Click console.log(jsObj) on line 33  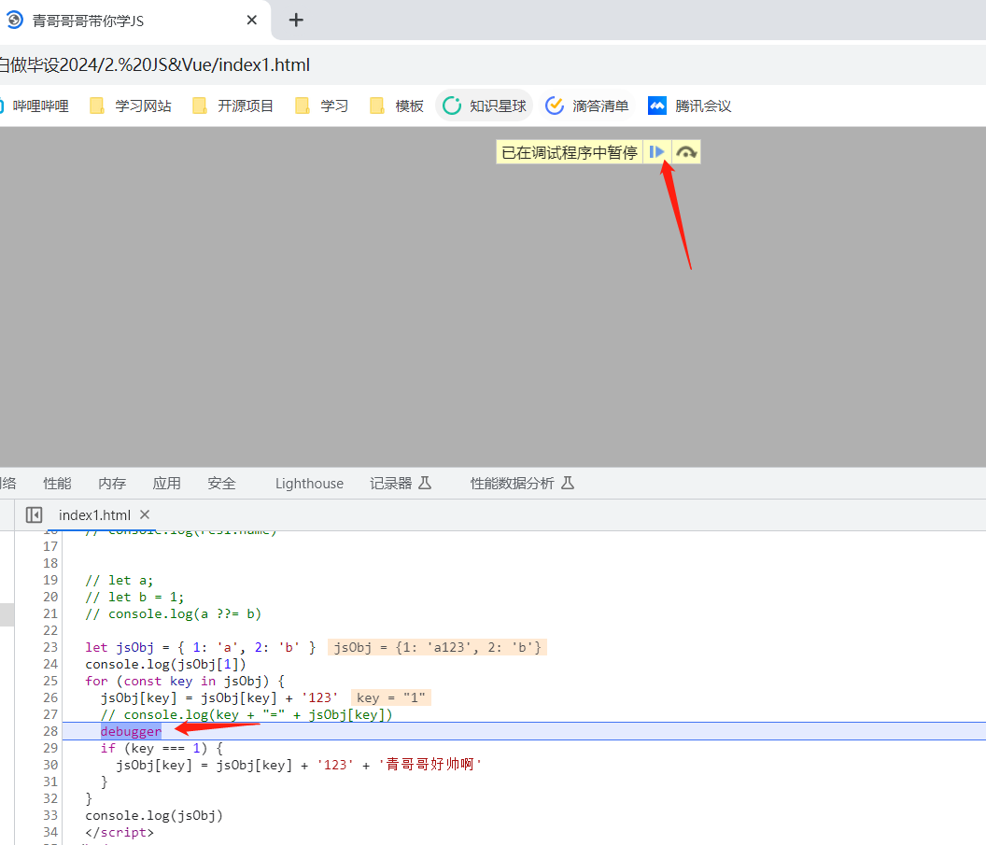pos(154,815)
